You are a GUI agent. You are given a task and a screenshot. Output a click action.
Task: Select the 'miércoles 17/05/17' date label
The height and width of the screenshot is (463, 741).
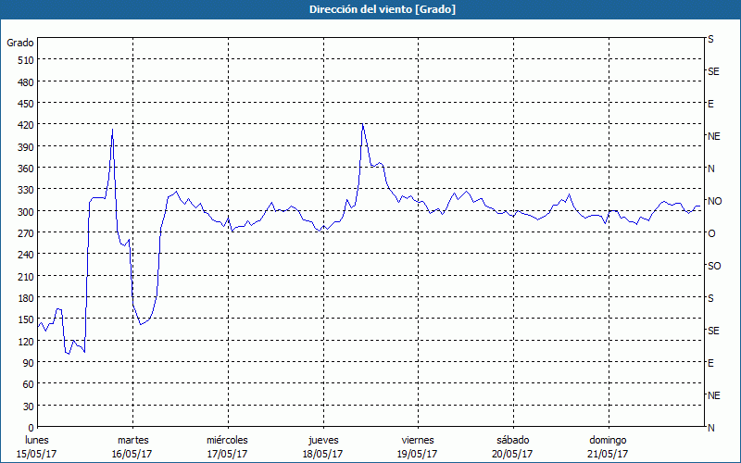click(227, 446)
